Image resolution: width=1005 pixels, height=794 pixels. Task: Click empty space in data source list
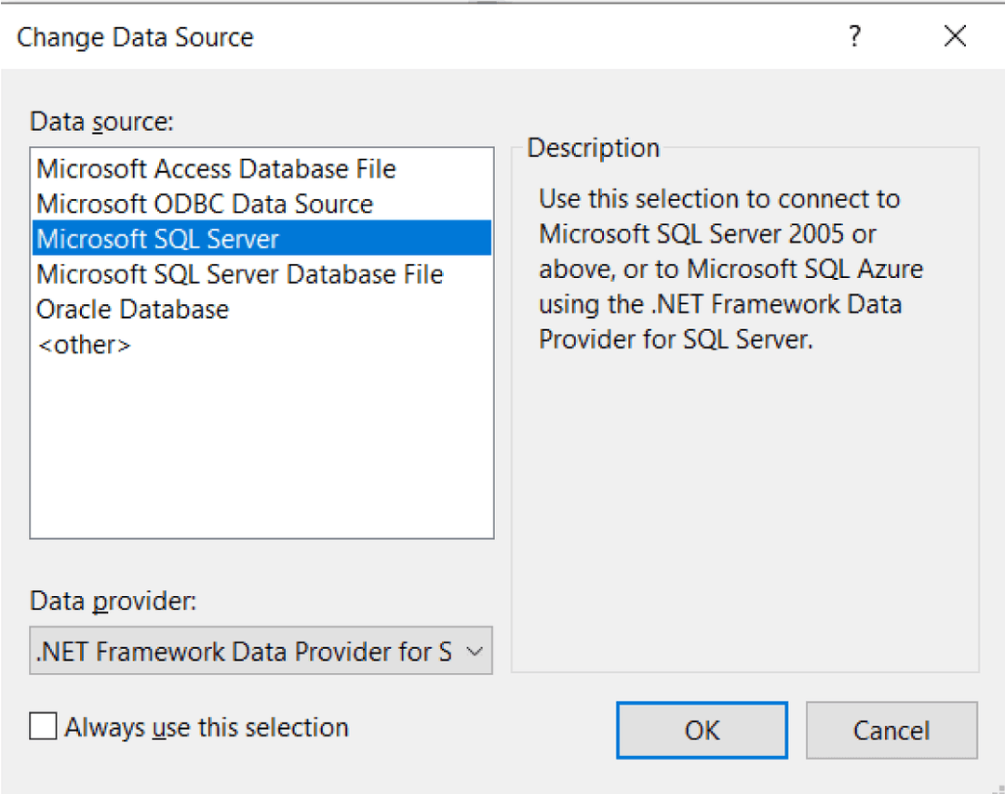pyautogui.click(x=261, y=446)
